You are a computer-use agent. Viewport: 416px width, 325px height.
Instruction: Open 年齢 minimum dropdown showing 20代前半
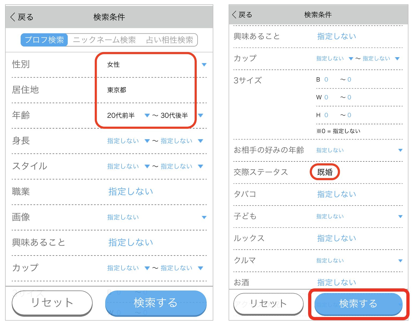(147, 115)
